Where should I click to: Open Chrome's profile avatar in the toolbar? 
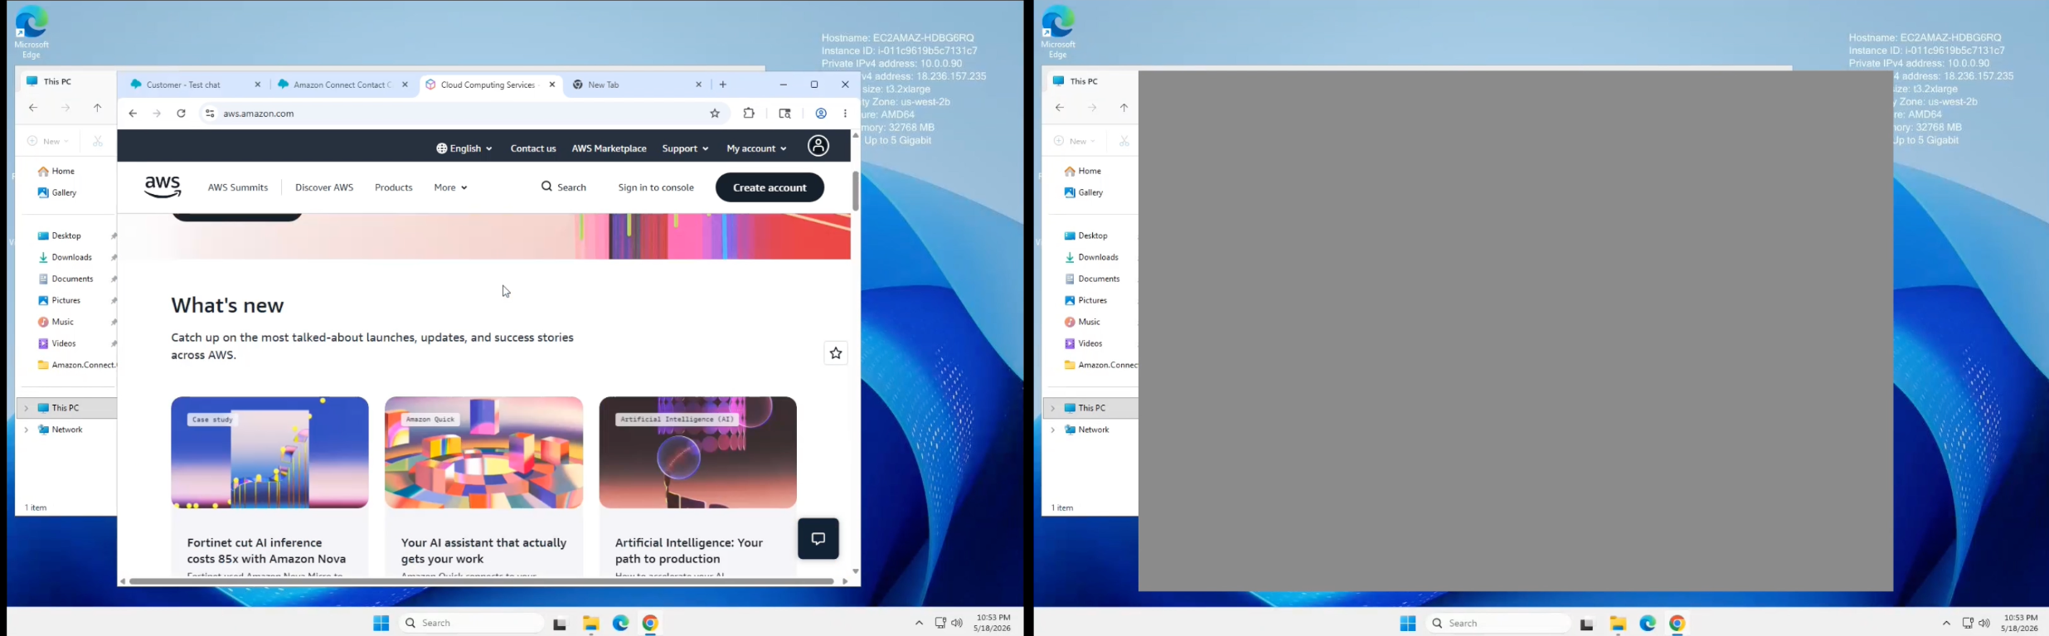[821, 114]
